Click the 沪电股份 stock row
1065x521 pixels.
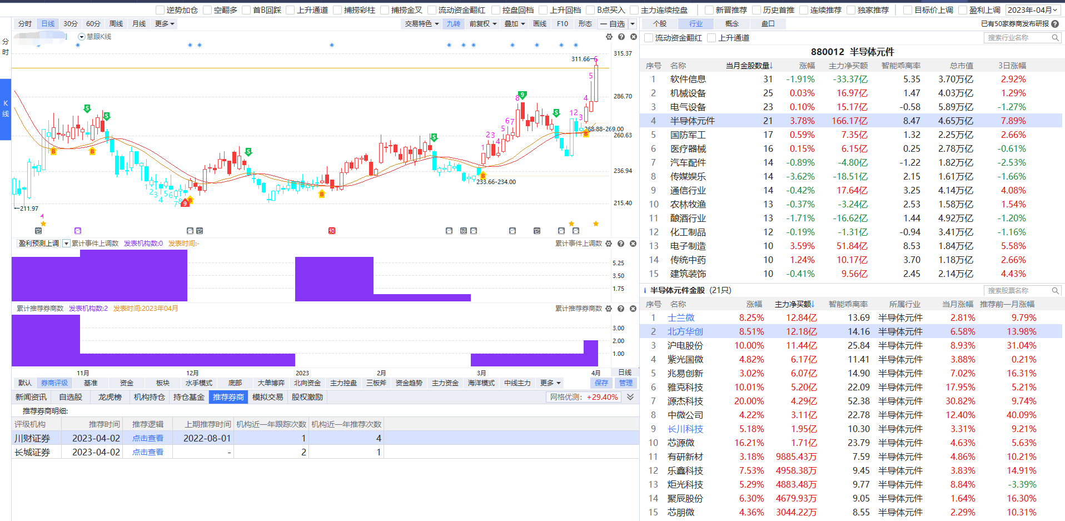[851, 345]
